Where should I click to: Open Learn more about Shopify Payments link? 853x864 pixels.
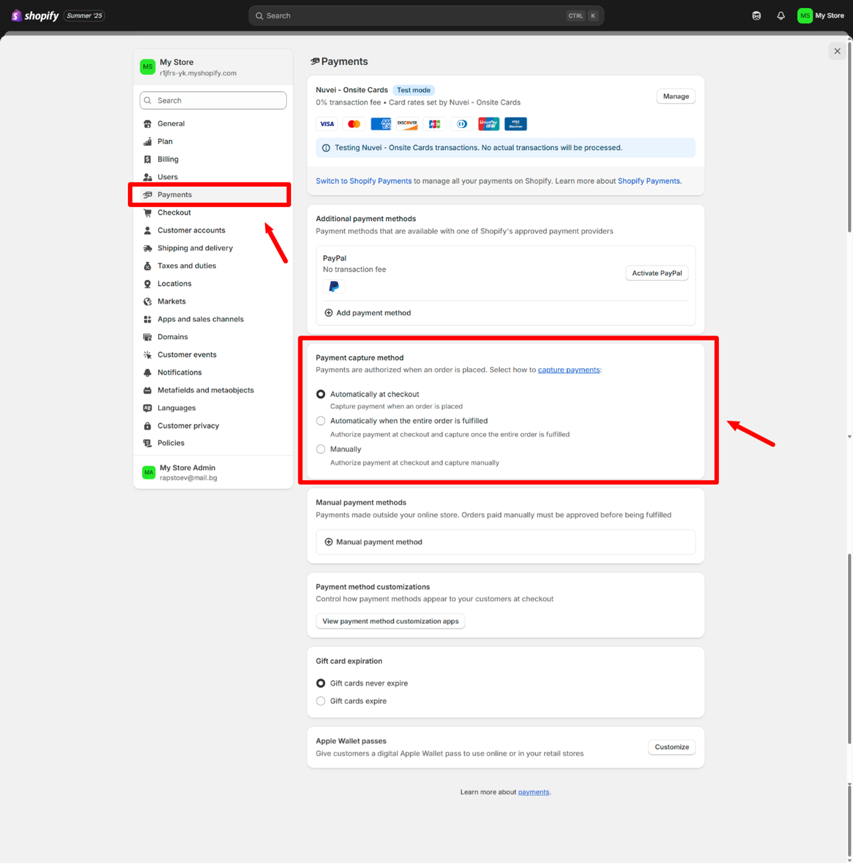(x=648, y=181)
